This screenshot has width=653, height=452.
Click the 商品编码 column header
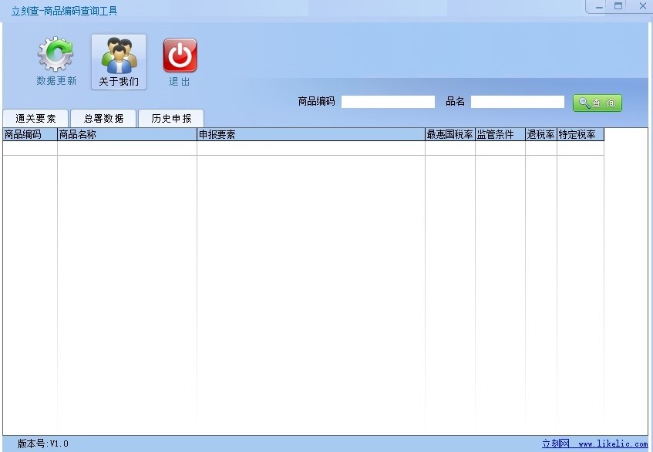(x=25, y=134)
